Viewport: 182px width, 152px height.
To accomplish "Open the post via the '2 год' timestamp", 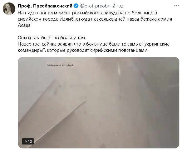I will pos(118,6).
